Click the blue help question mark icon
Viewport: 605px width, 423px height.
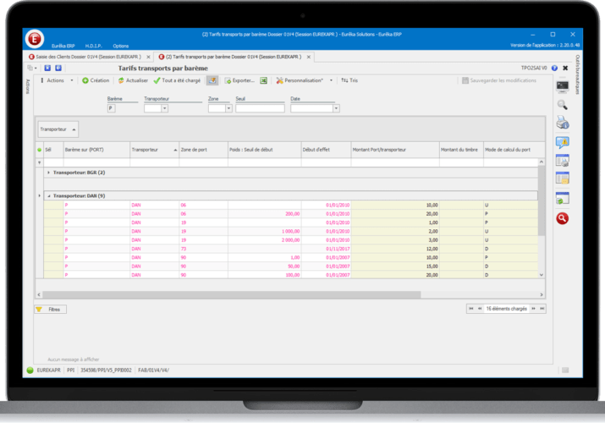point(554,68)
